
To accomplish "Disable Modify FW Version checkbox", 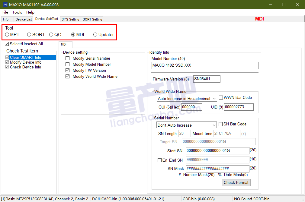I will (68, 70).
